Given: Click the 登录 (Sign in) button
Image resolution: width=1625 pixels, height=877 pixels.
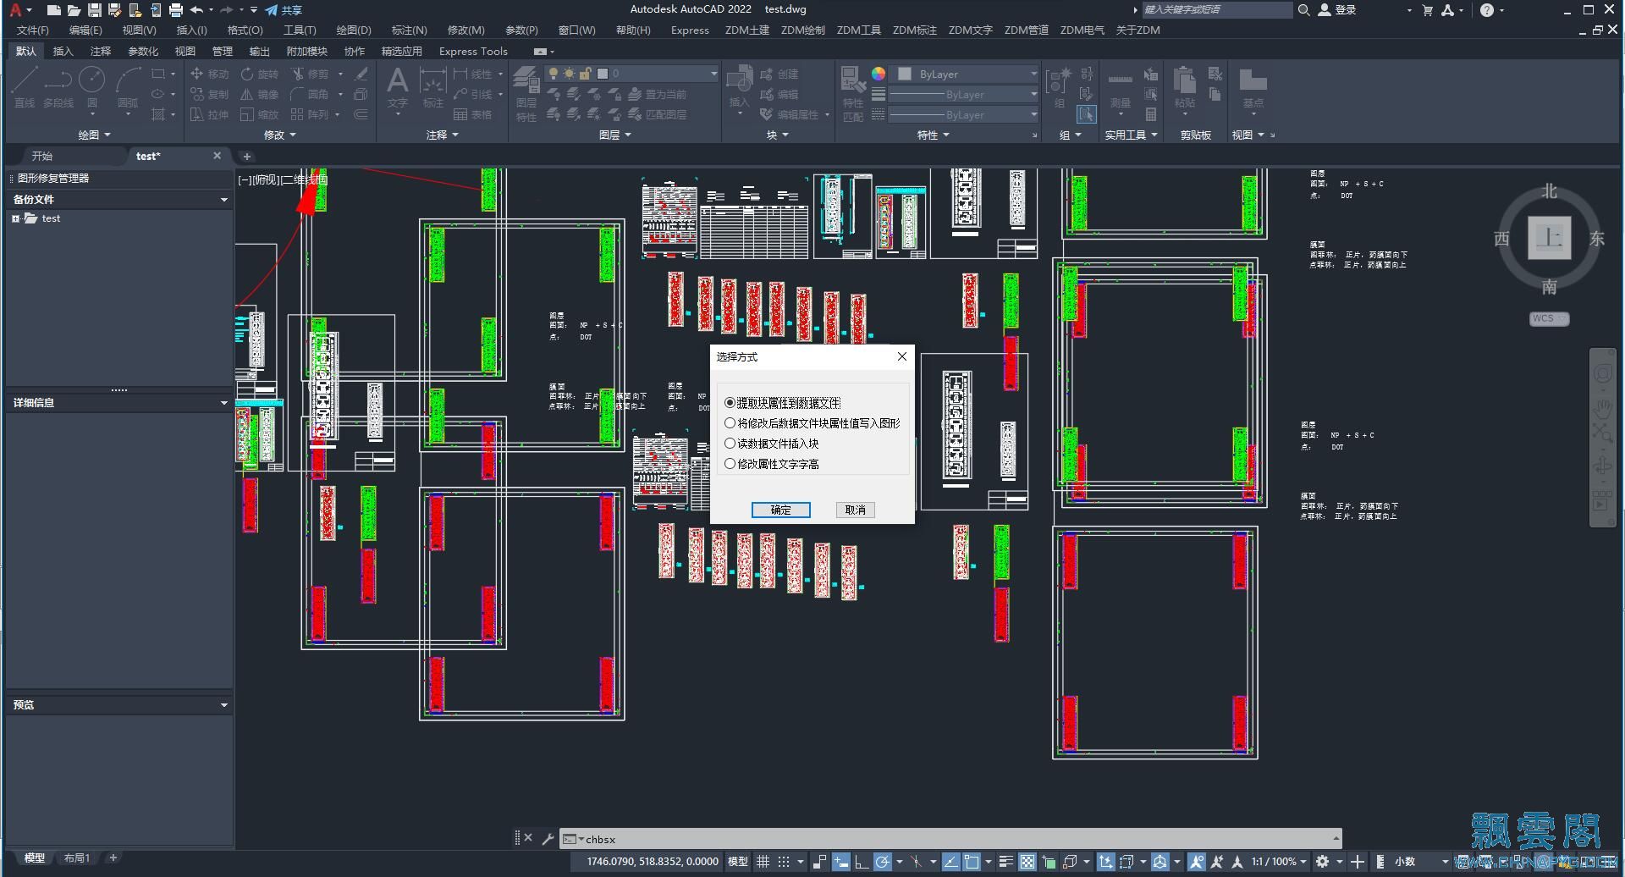Looking at the screenshot, I should pos(1337,10).
